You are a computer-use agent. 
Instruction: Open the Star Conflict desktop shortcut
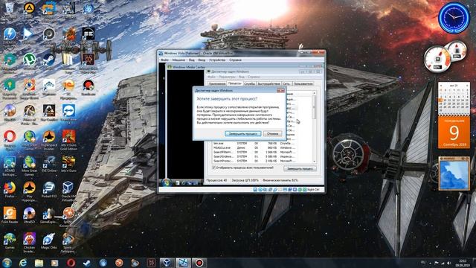click(48, 113)
